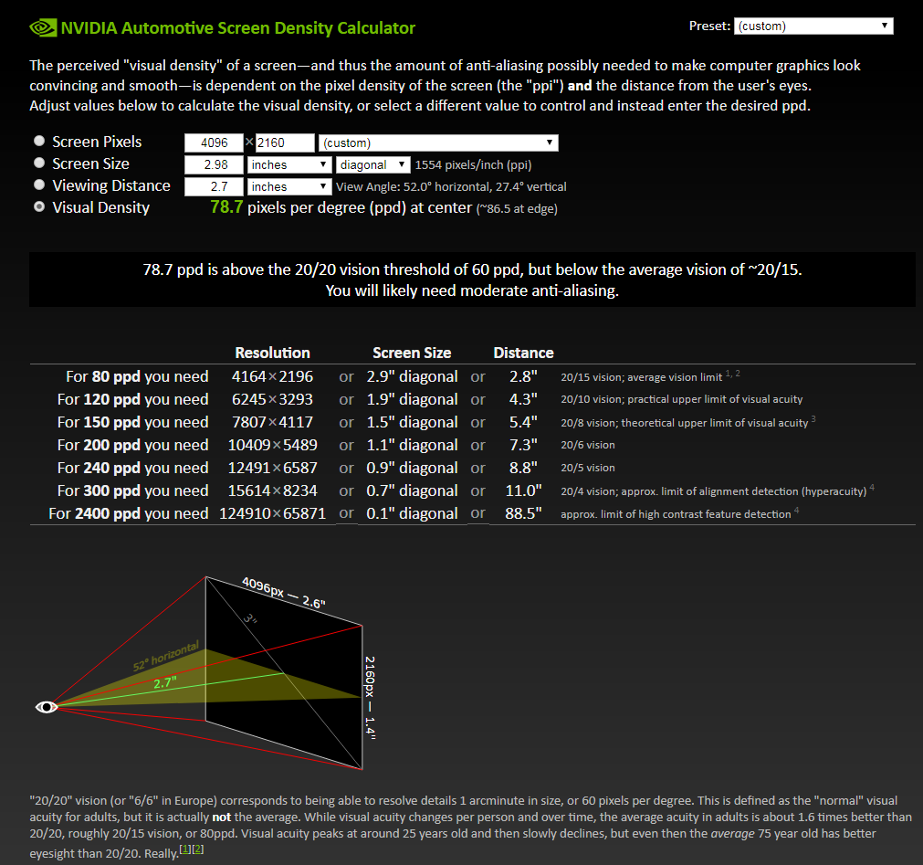The height and width of the screenshot is (865, 923).
Task: Click the 15614×8234 resolution for 300 ppd
Action: [x=273, y=491]
